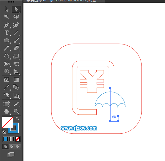
Task: Pick the Eraser tool
Action: [16, 48]
